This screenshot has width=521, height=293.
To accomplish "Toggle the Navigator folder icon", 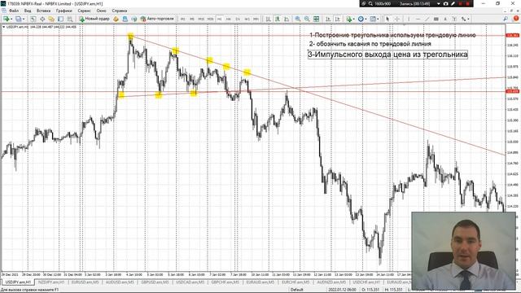I will (51, 19).
